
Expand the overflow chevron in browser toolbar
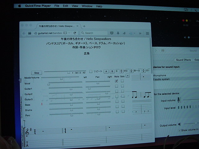pos(140,34)
